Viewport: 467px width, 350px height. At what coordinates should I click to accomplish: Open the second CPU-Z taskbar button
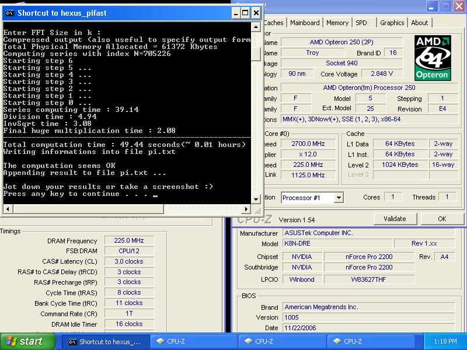[282, 342]
